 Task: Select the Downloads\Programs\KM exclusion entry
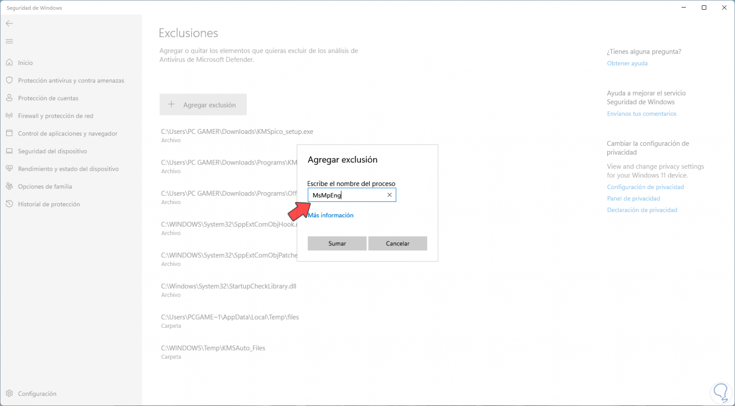point(229,167)
